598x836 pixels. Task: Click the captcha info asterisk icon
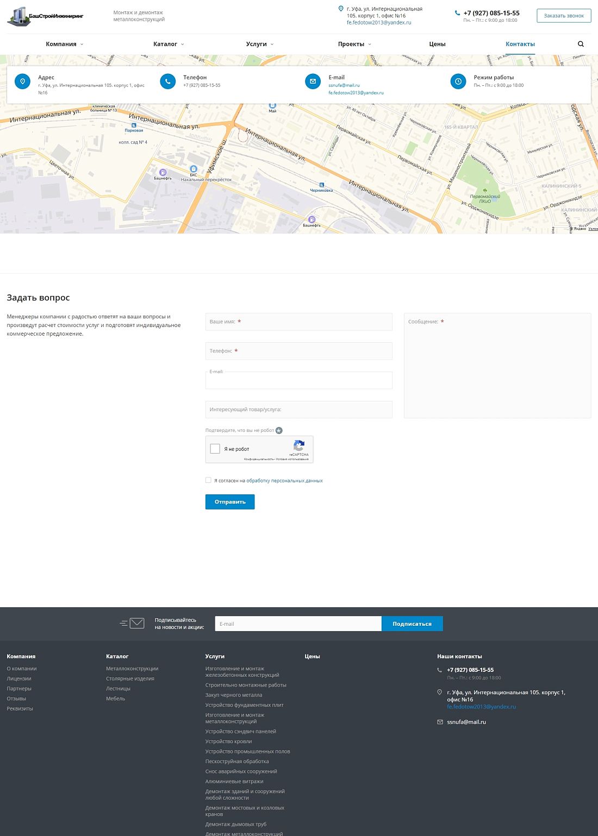279,430
